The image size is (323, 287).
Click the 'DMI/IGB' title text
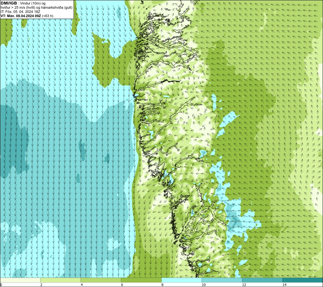coord(9,3)
